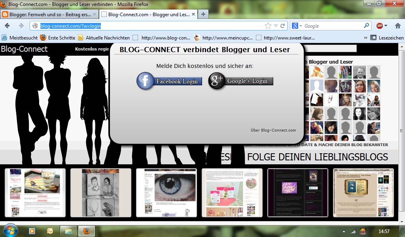Open the Erste Schritte bookmark

click(58, 38)
